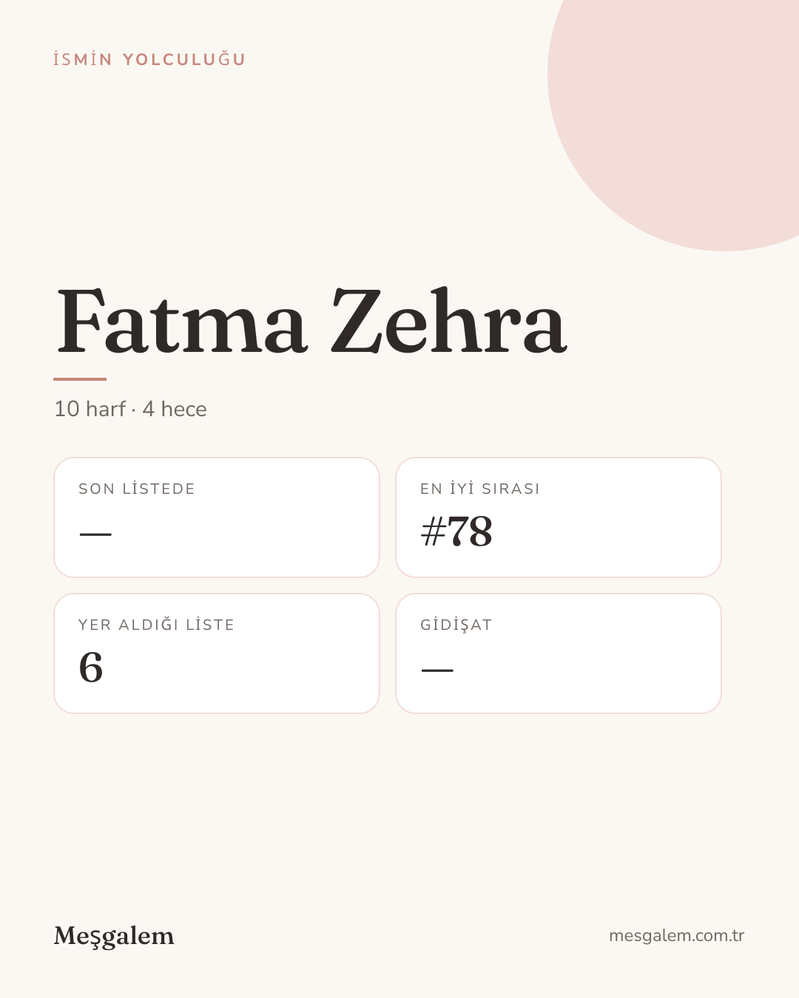Click the dash value under SON LİSTEDE

point(95,534)
